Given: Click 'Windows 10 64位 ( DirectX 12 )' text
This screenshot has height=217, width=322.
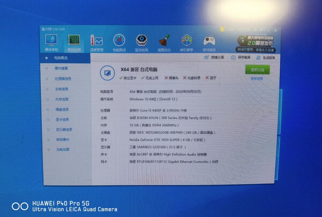Looking at the screenshot, I should [x=153, y=99].
